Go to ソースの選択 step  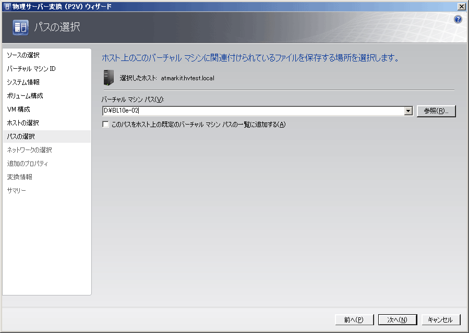[x=23, y=55]
